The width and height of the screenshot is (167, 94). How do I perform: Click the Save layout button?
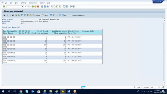(45, 15)
